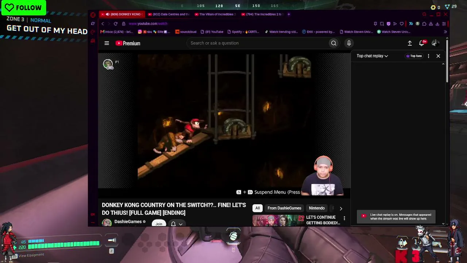This screenshot has height=263, width=467.
Task: Show more filter chips with right arrow
Action: tap(341, 208)
